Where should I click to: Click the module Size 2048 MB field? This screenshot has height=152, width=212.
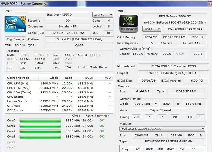point(142,135)
